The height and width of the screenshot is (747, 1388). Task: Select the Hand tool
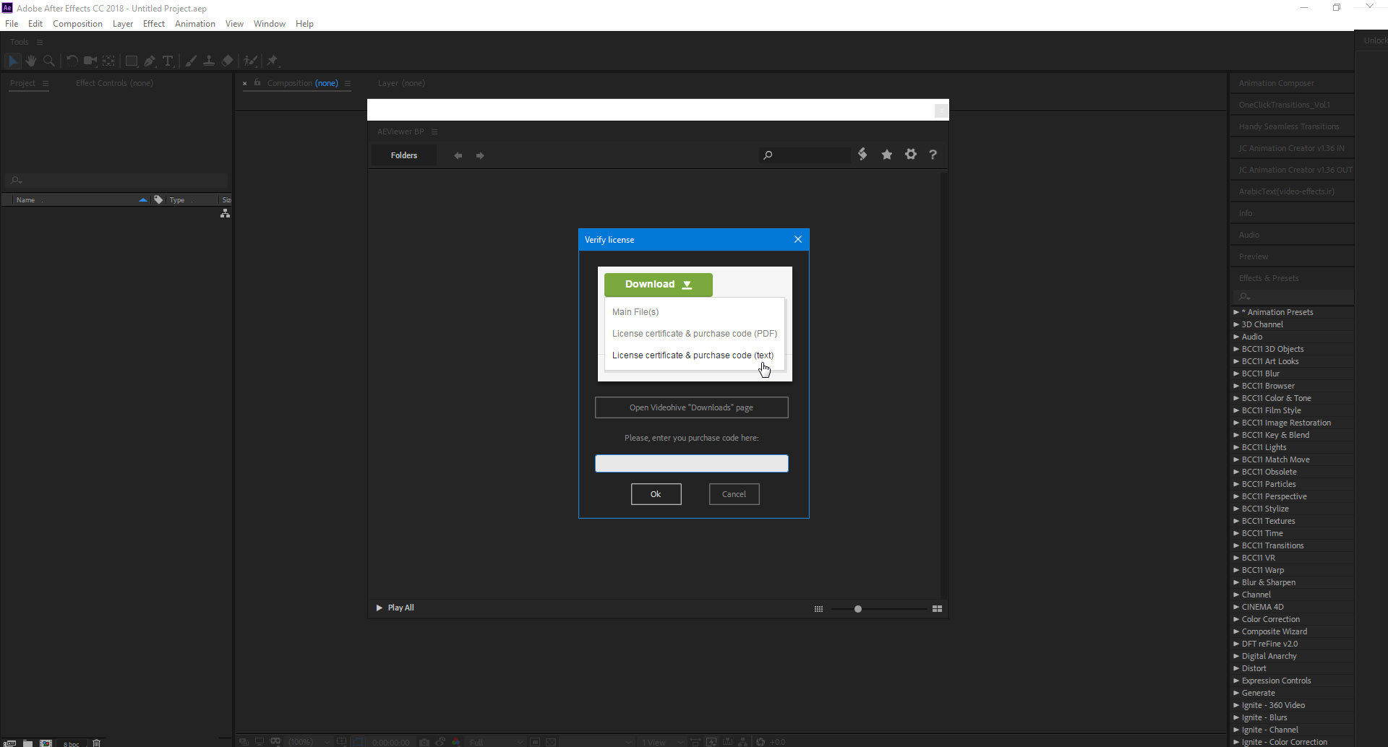pos(31,61)
